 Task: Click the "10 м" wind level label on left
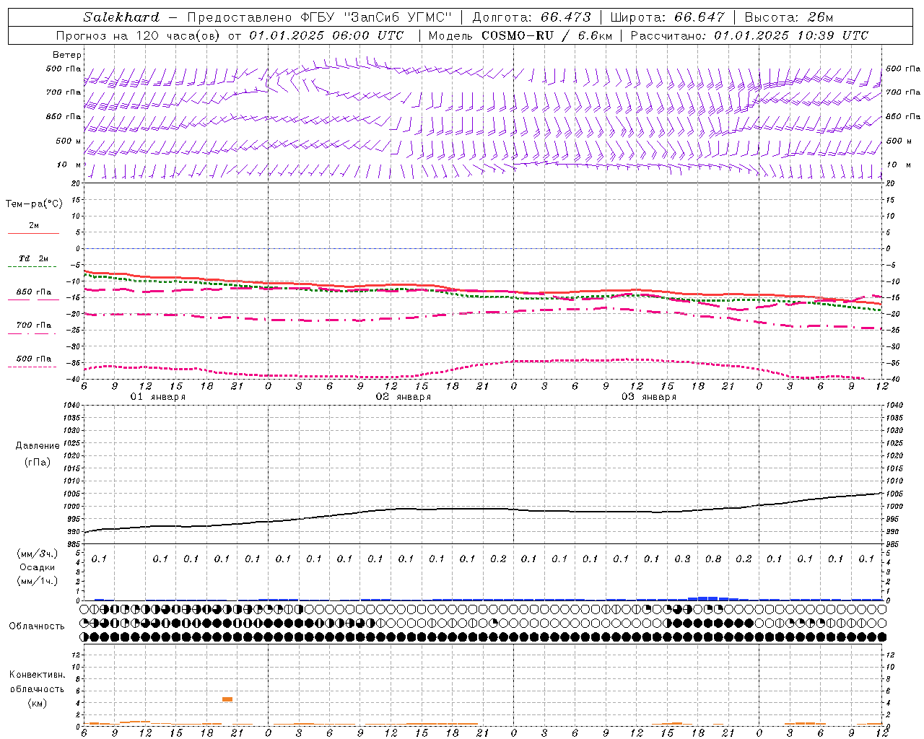coord(69,165)
